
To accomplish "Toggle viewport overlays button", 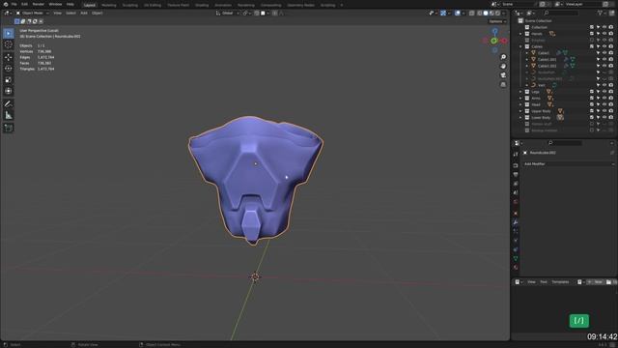I will click(457, 13).
